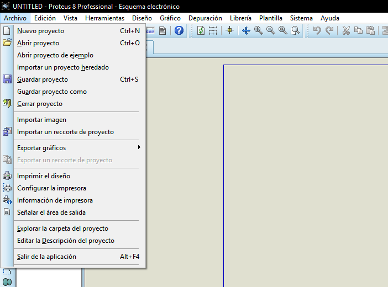Zoom in with the plus magnifier

(x=258, y=30)
